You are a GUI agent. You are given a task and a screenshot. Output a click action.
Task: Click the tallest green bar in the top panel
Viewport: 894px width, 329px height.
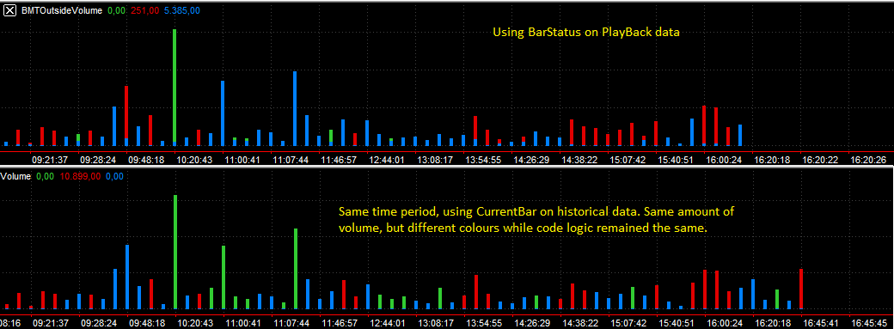click(175, 88)
